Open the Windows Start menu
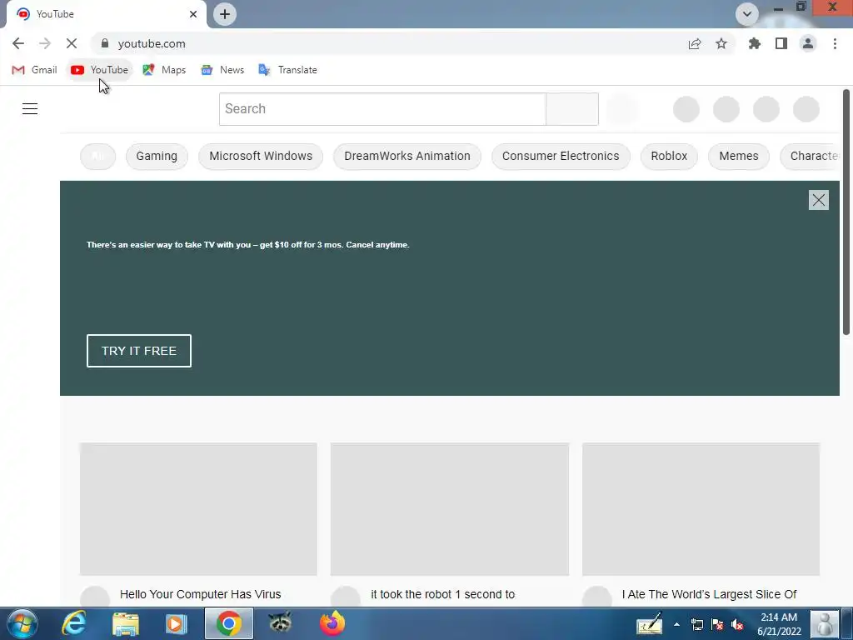Viewport: 853px width, 640px height. (x=22, y=623)
